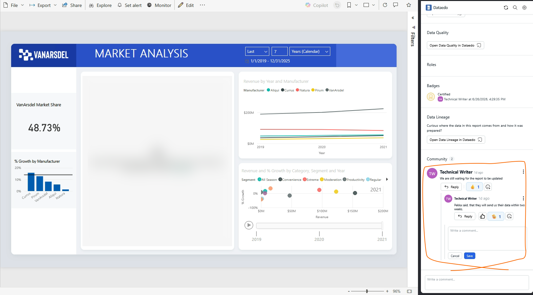Image resolution: width=533 pixels, height=295 pixels.
Task: Click the VanArsdel legend item
Action: pyautogui.click(x=335, y=90)
